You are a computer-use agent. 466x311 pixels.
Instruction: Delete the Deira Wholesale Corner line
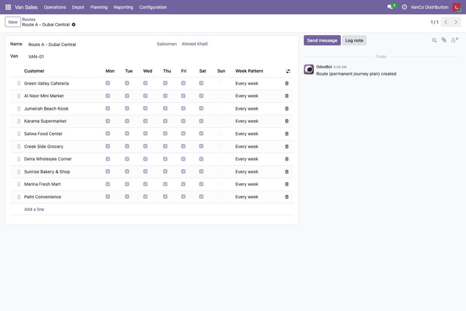click(287, 159)
